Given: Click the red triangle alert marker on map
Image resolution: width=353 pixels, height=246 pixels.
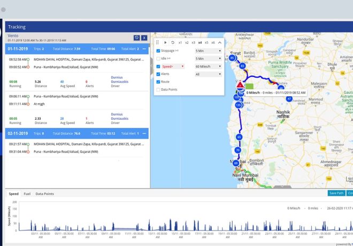Looking at the screenshot, I should pos(240,86).
